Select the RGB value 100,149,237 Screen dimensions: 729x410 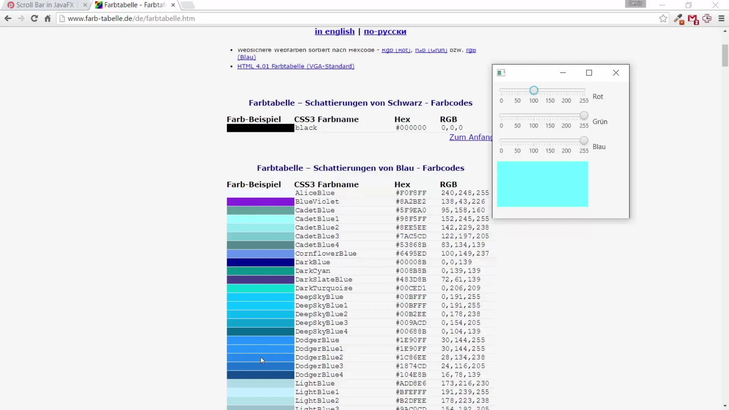point(465,254)
